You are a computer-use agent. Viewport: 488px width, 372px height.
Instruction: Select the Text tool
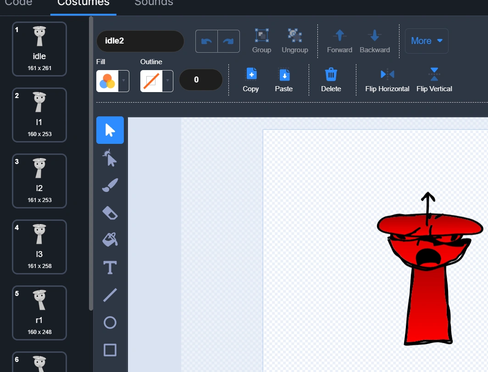110,268
